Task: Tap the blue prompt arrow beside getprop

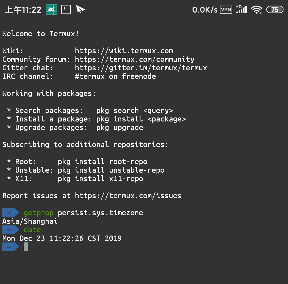Action: pyautogui.click(x=11, y=213)
